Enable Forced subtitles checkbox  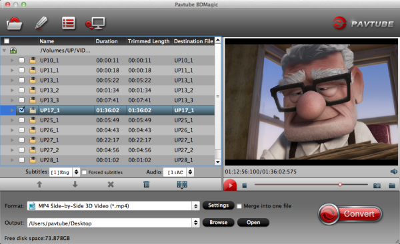click(x=84, y=172)
